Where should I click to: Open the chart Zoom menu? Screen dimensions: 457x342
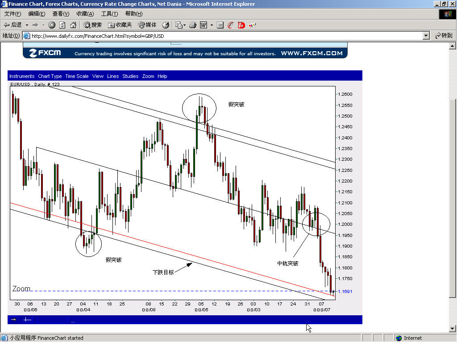coord(148,76)
